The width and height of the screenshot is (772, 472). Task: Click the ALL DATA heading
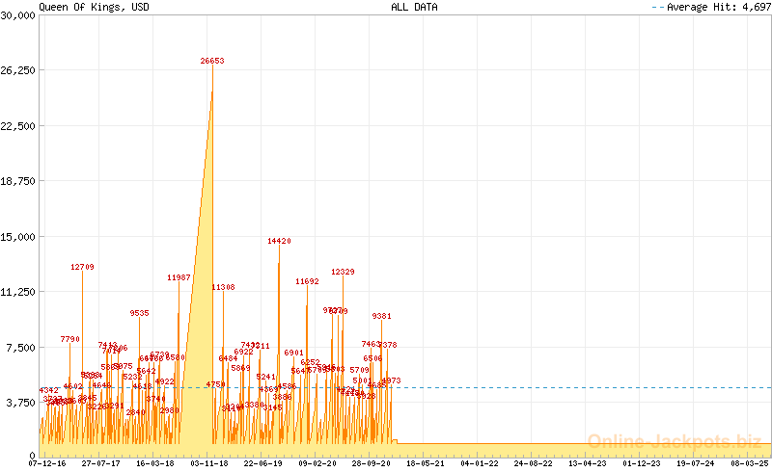[x=414, y=7]
